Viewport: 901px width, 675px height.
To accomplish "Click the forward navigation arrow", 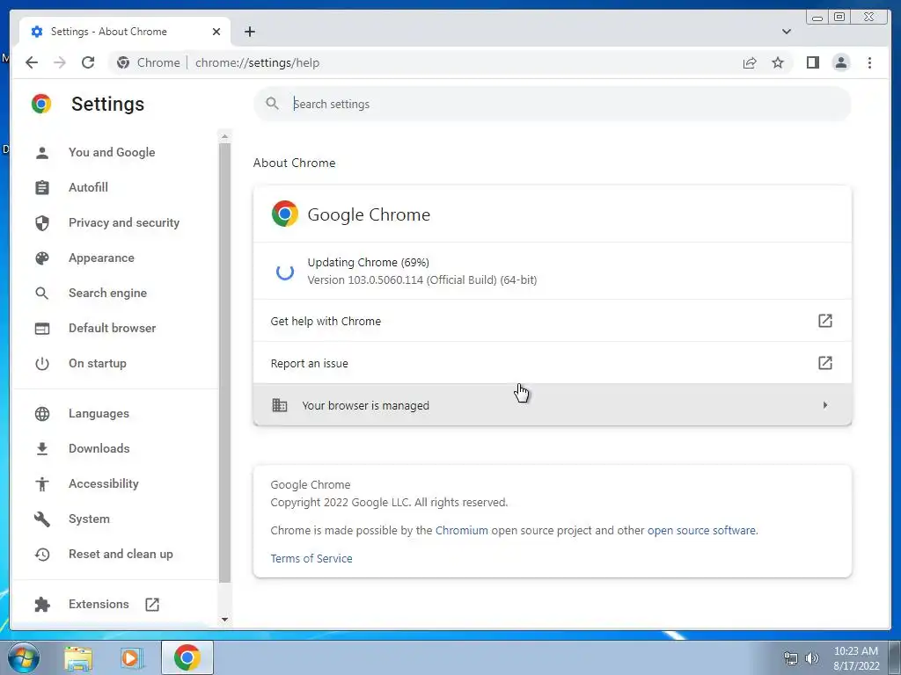I will click(60, 62).
